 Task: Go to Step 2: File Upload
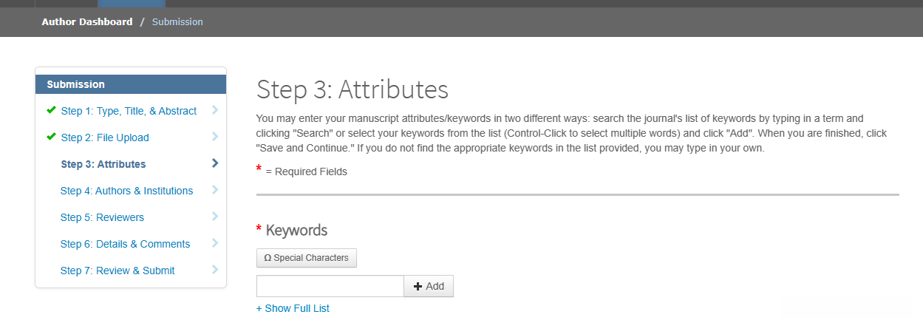[105, 137]
